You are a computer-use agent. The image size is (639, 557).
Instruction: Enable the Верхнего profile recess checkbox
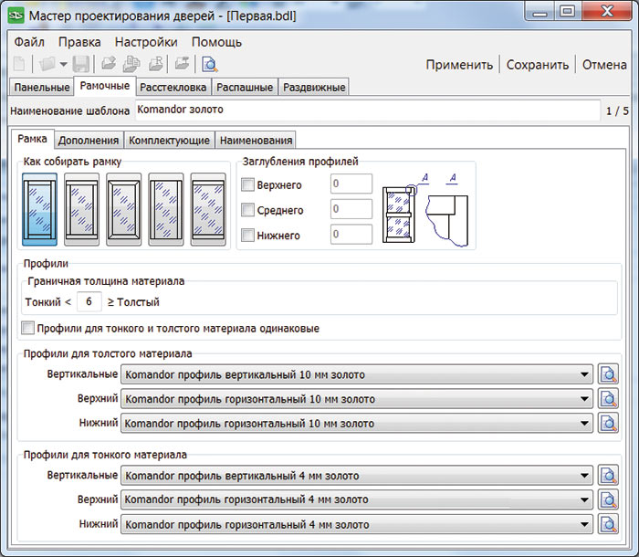pyautogui.click(x=248, y=185)
